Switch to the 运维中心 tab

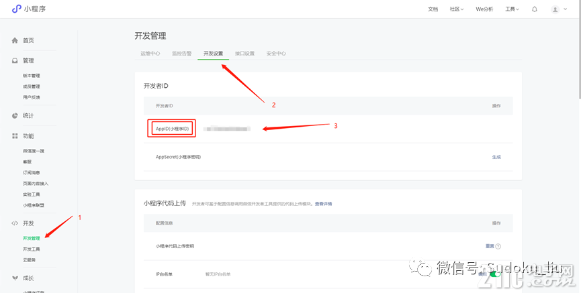click(x=150, y=53)
